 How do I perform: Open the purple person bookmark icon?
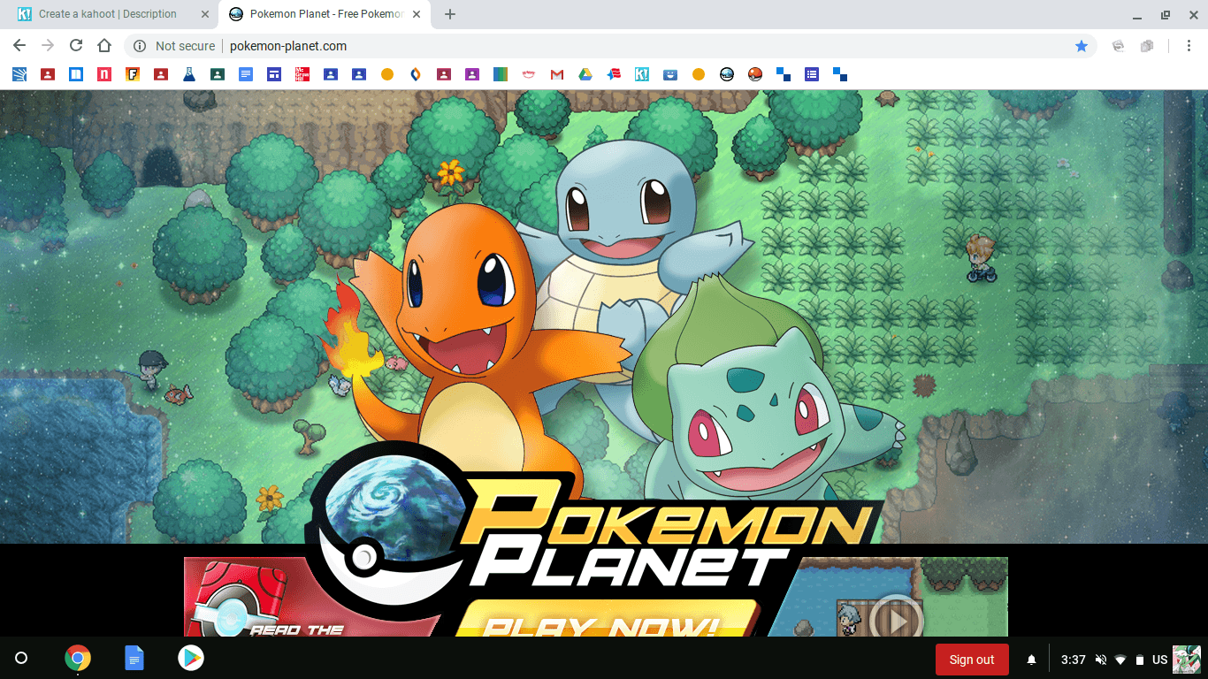tap(472, 74)
